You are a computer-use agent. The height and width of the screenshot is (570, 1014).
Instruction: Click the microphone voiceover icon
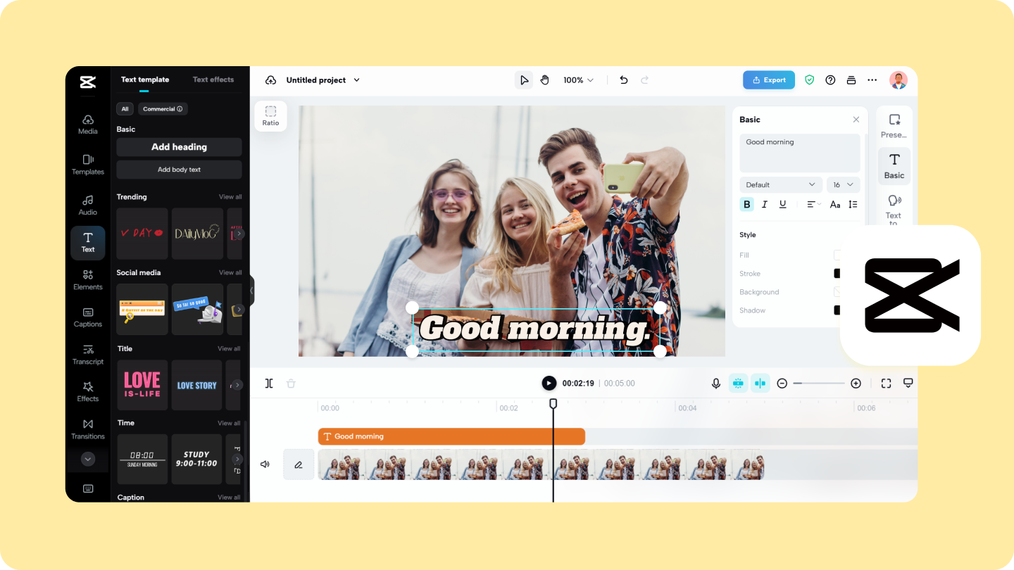coord(716,384)
